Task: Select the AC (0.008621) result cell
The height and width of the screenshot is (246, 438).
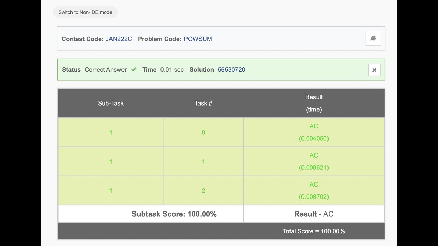Action: 314,161
